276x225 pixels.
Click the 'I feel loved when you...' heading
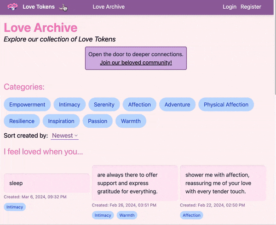[43, 152]
